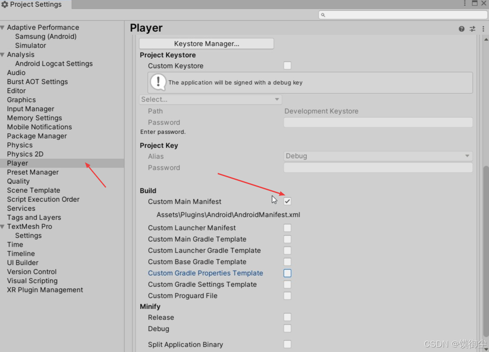The width and height of the screenshot is (489, 352).
Task: Collapse the Analysis section in the sidebar
Action: [3, 54]
